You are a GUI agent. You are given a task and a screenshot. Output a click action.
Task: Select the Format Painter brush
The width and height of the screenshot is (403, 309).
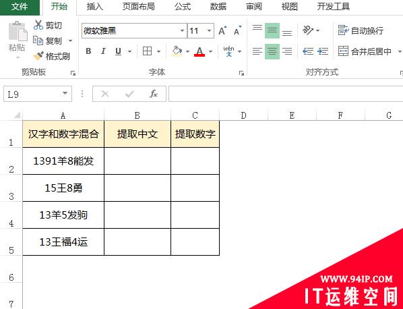(38, 56)
